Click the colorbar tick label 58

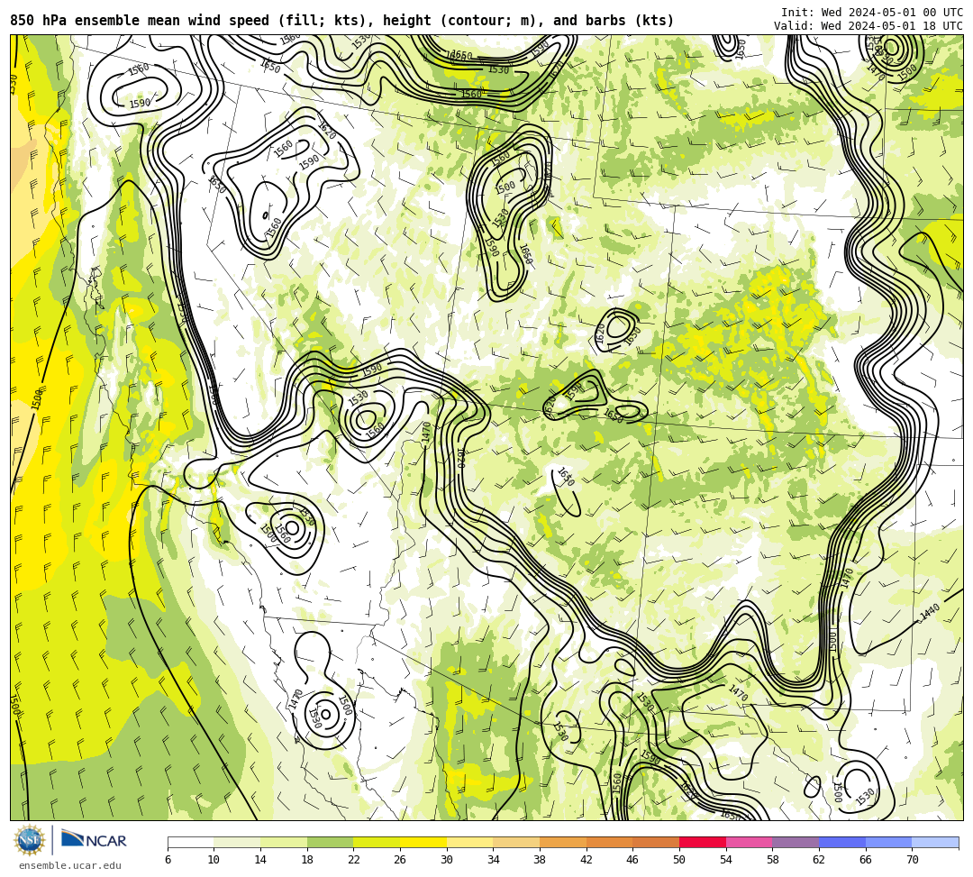point(773,860)
